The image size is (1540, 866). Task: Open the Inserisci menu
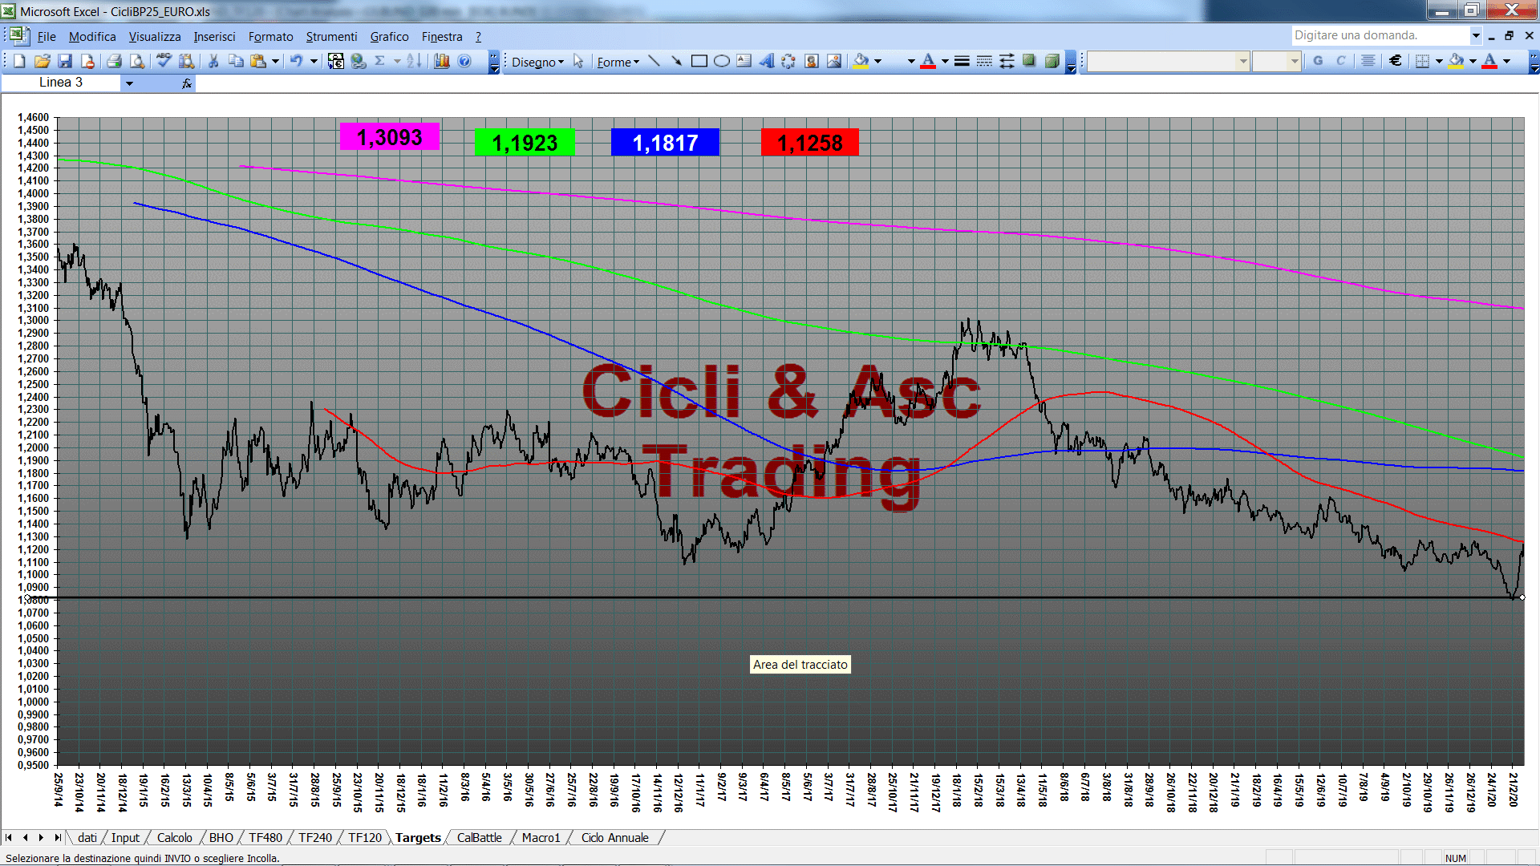pos(214,37)
